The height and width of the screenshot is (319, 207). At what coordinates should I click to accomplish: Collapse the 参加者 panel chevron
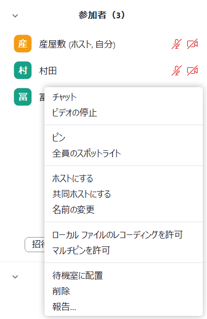tap(15, 16)
